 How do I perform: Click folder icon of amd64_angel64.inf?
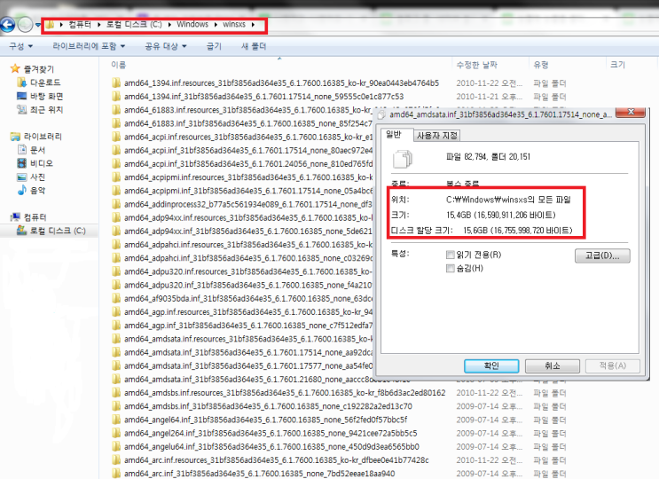coord(116,420)
